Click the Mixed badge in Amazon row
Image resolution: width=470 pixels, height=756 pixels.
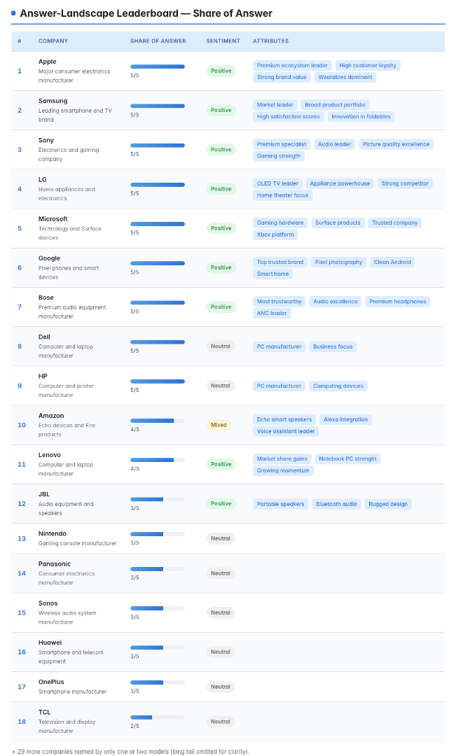point(219,425)
